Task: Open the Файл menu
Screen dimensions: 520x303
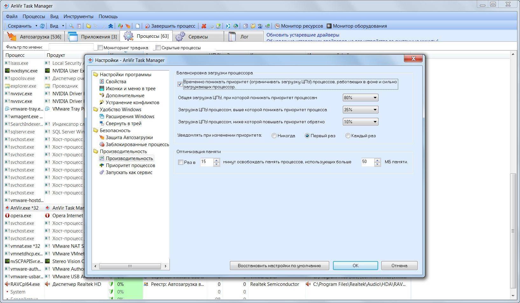Action: coord(12,17)
